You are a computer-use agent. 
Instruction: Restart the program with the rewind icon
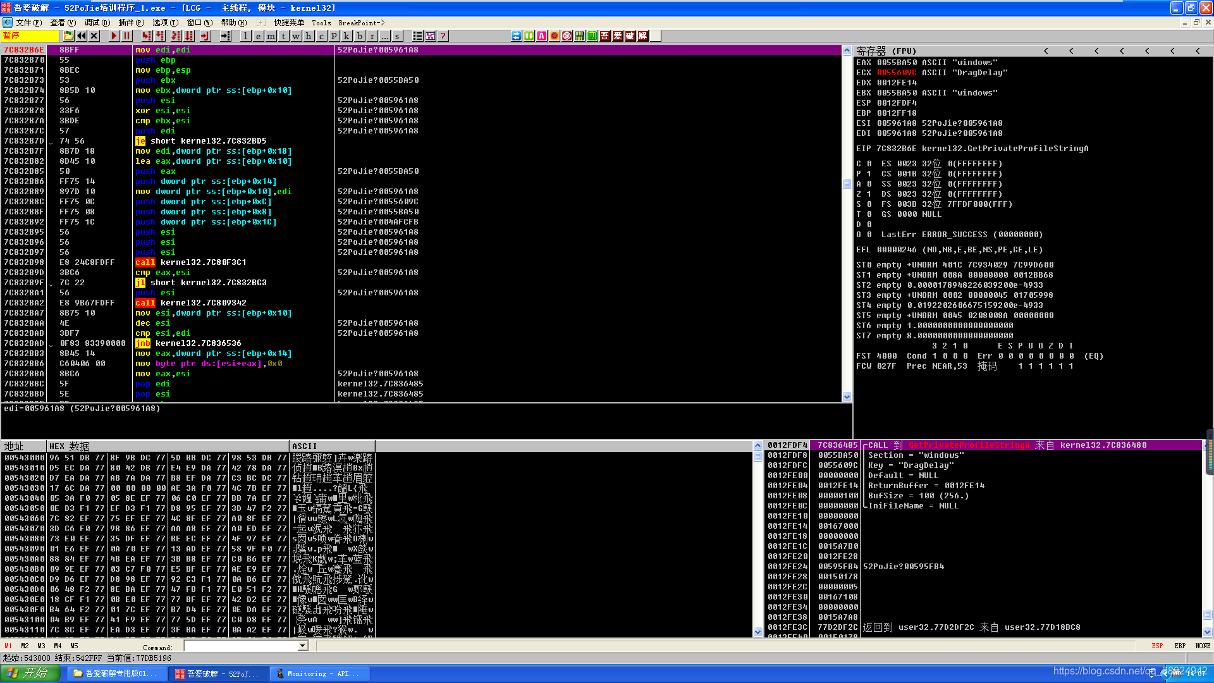pyautogui.click(x=82, y=36)
